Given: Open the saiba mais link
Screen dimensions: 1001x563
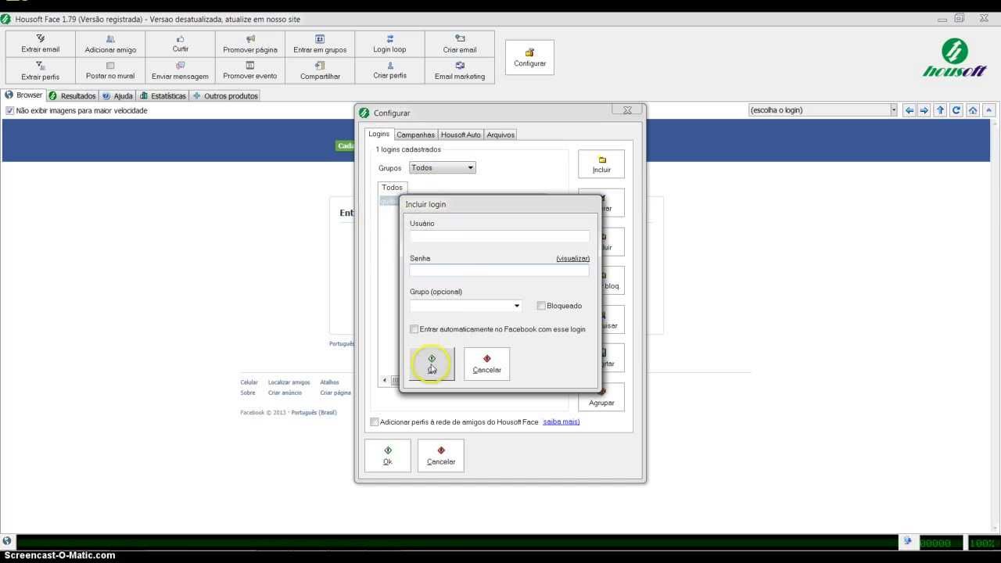Looking at the screenshot, I should click(561, 422).
